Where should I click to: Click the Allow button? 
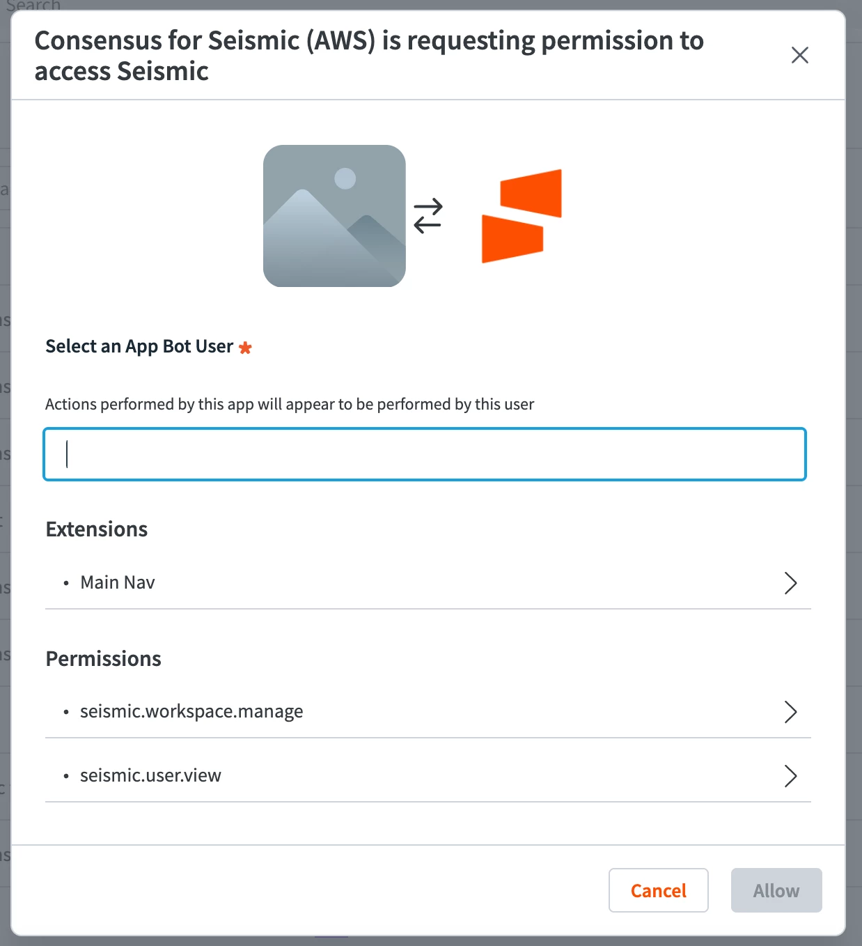click(x=776, y=890)
